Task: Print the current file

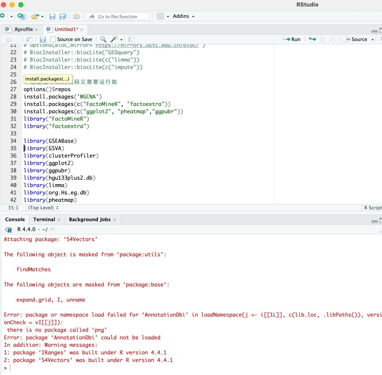Action: coord(76,16)
